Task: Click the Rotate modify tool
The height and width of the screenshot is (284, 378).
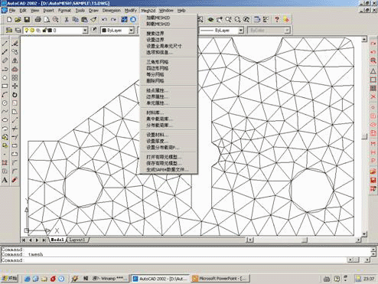Action: (15, 95)
